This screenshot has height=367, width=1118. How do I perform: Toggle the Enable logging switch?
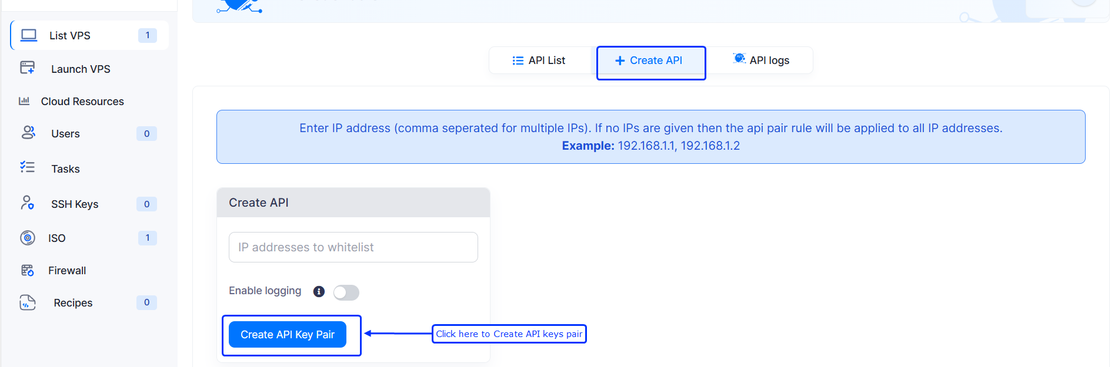346,292
